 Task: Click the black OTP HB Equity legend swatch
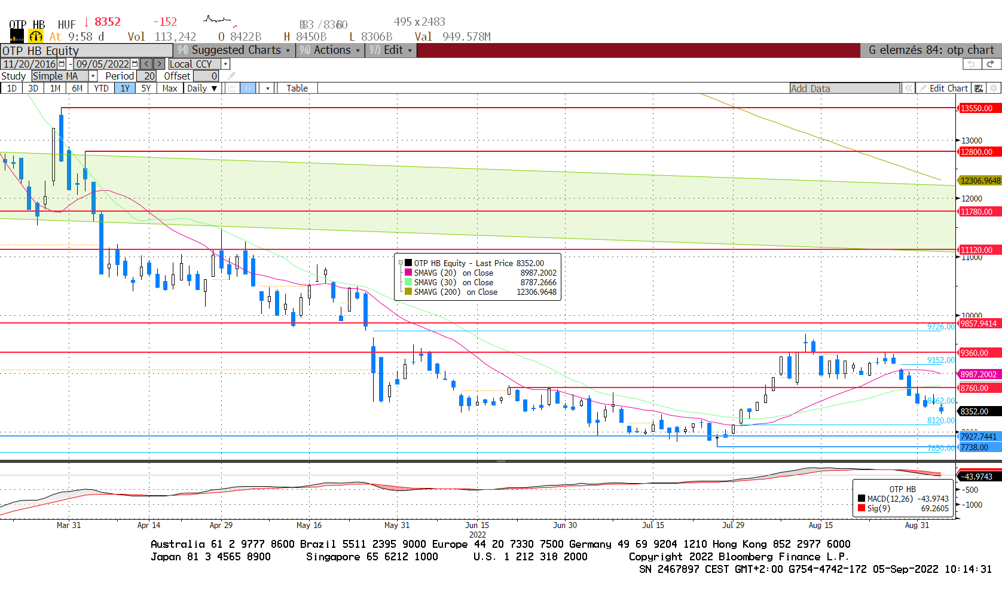[408, 263]
